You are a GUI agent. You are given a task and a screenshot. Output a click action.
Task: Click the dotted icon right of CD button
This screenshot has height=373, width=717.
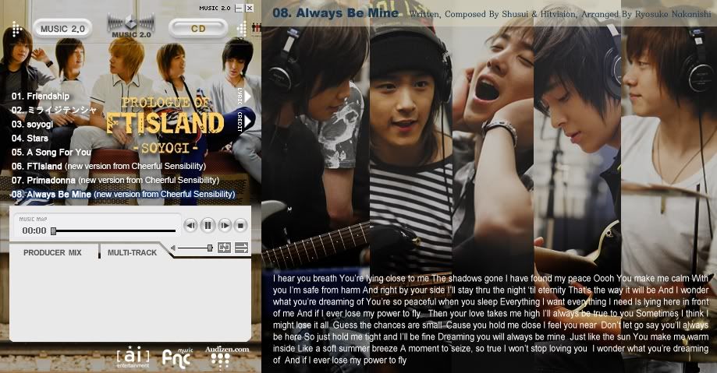[242, 29]
